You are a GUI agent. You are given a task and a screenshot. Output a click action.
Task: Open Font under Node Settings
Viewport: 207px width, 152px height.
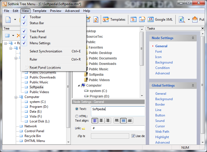159,52
